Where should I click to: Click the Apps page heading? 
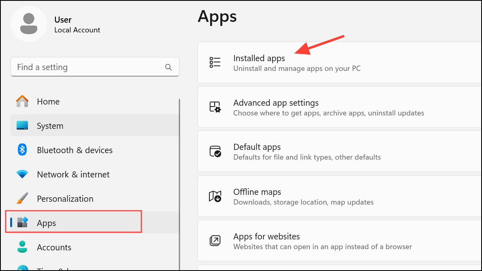coord(217,17)
